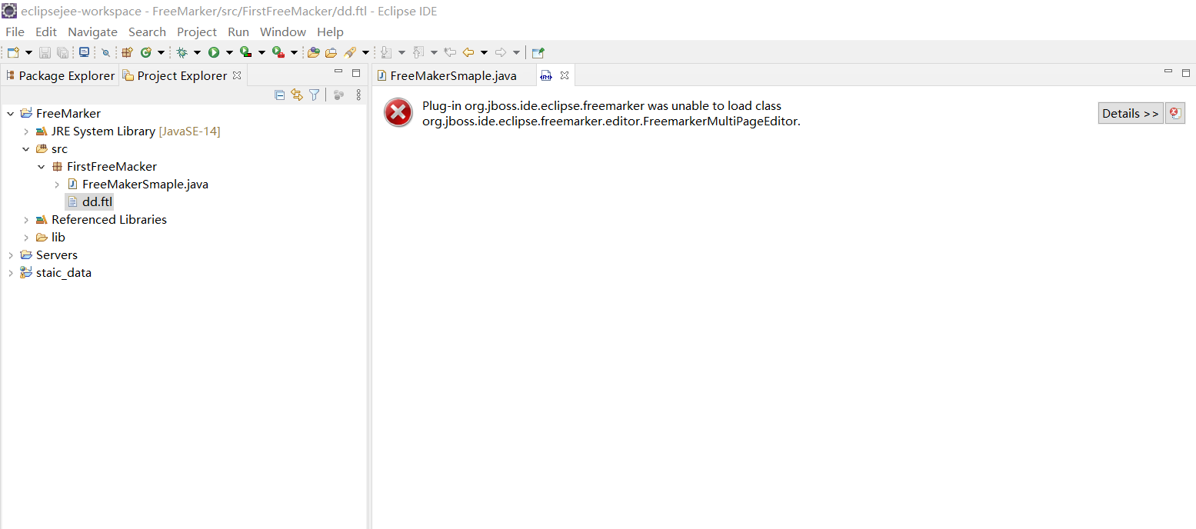Open the New file dropdown arrow
Viewport: 1196px width, 529px height.
(28, 52)
